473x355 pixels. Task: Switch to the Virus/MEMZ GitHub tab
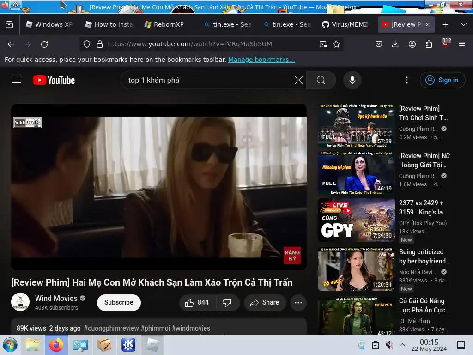point(346,24)
